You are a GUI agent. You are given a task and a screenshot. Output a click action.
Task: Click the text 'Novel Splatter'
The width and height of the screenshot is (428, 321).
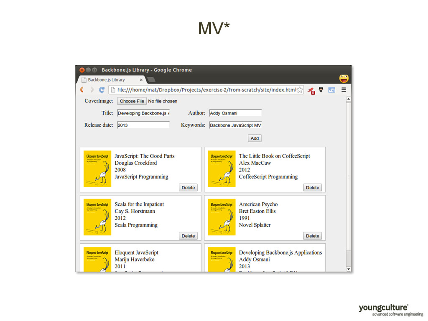point(255,225)
